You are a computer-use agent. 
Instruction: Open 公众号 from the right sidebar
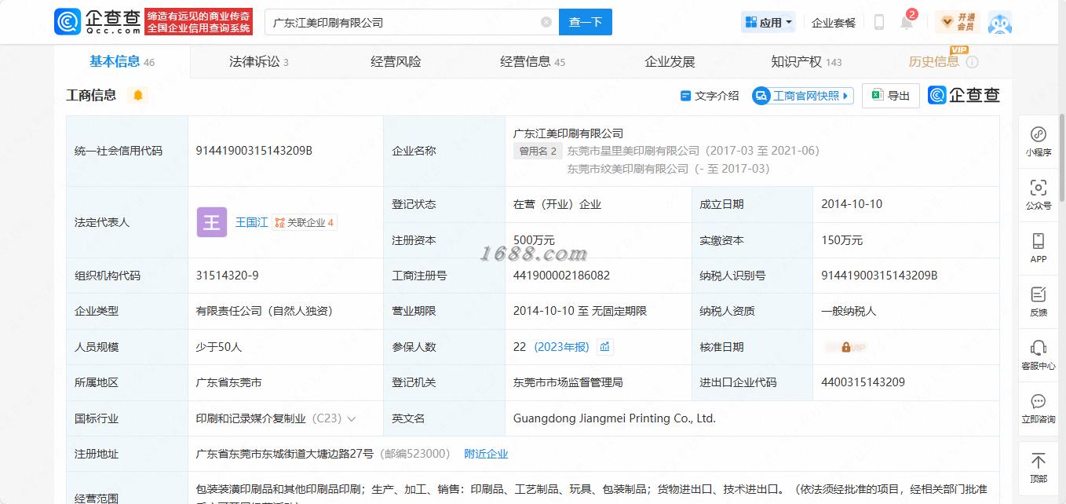point(1039,195)
